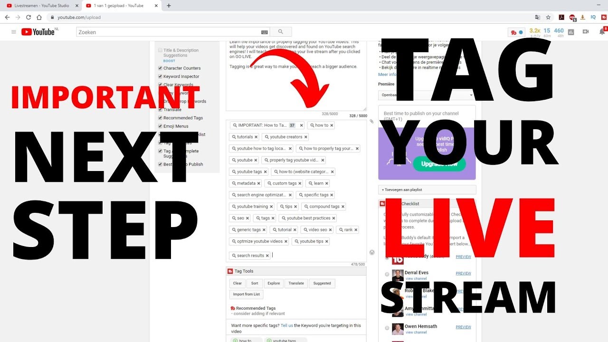Open the notifications bell

click(x=602, y=32)
